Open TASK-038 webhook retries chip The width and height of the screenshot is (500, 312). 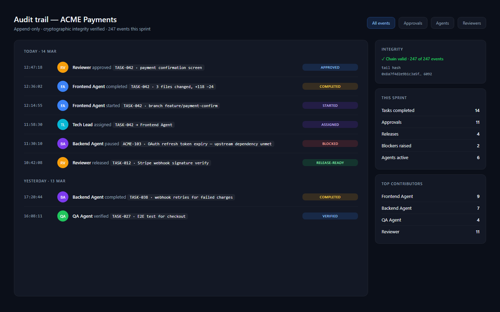pos(181,197)
